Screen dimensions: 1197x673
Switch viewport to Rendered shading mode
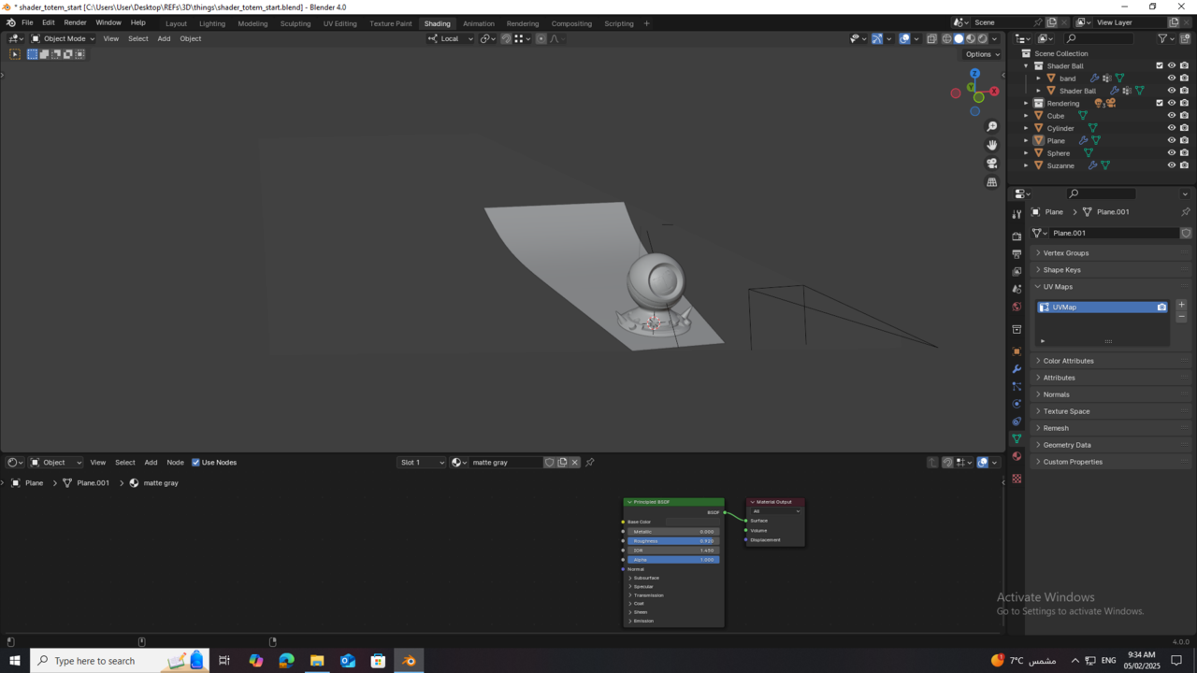click(x=982, y=38)
